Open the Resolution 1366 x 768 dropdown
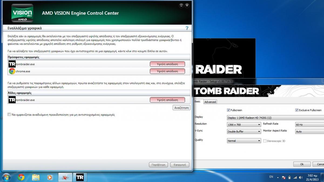This screenshot has height=182, width=324. [x=244, y=125]
